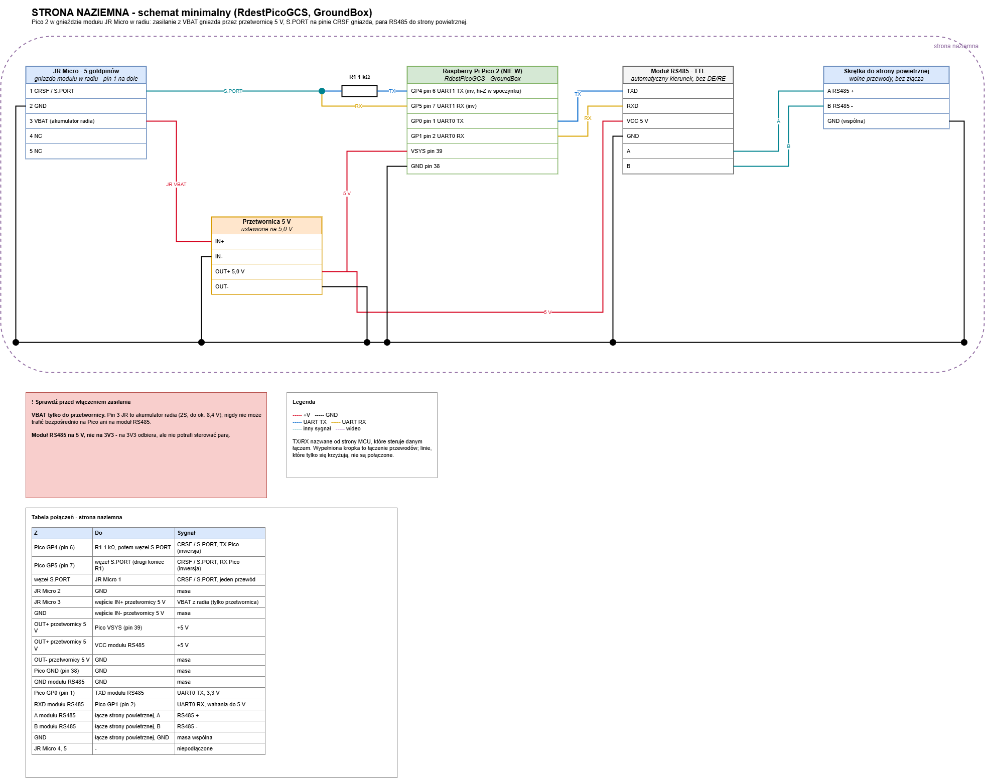
Task: Select row 'B RS485 -'
Action: point(886,106)
